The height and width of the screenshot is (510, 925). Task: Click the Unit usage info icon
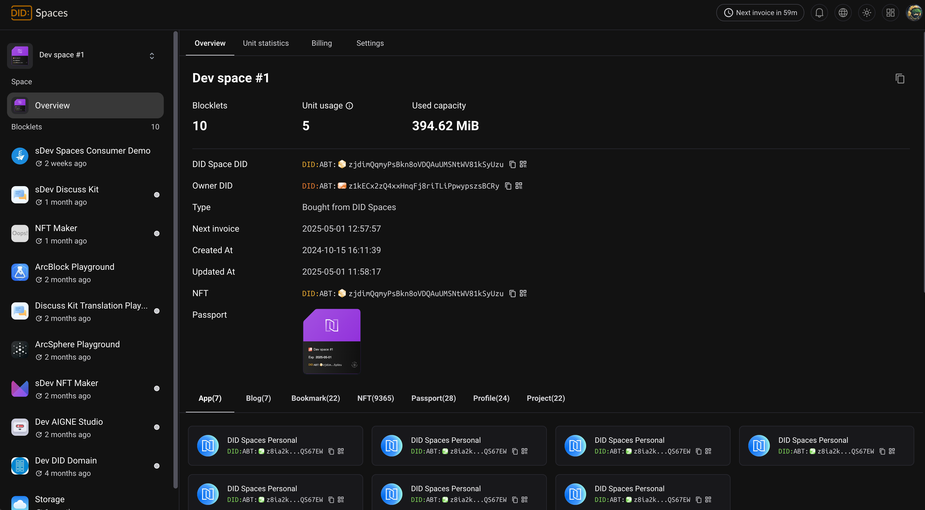[349, 106]
